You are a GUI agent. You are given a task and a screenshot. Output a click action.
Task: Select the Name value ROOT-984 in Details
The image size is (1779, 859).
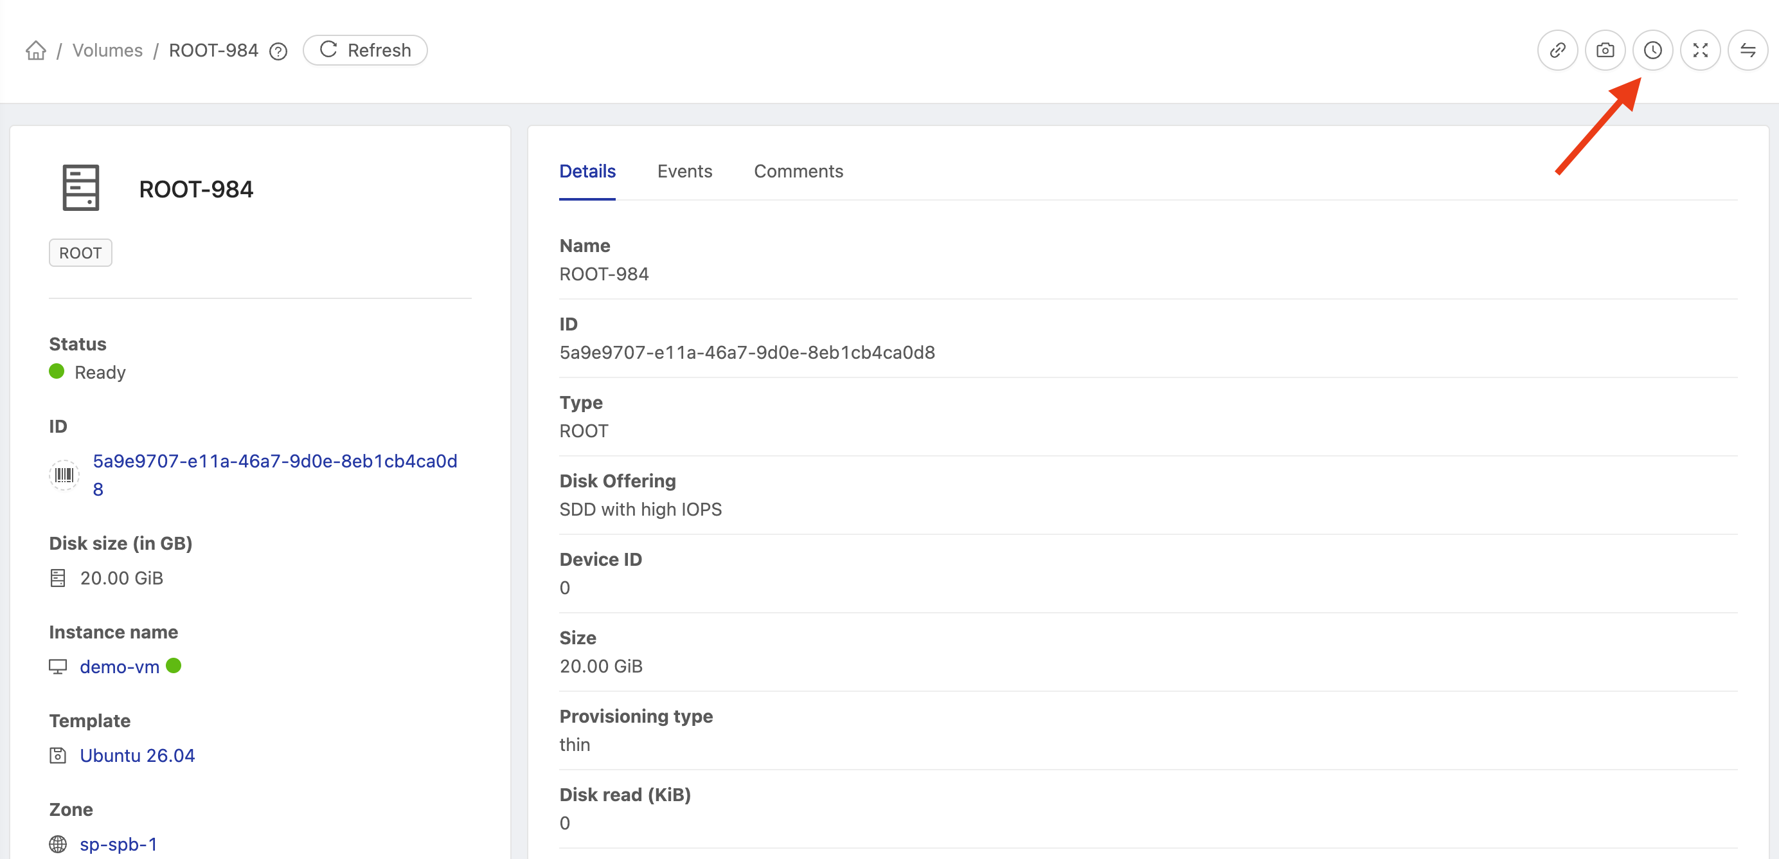click(x=603, y=275)
